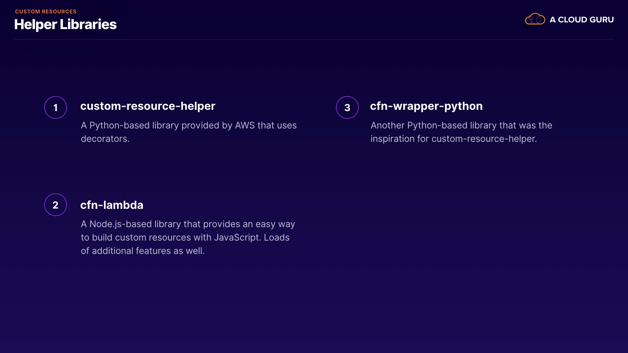Click the A Cloud Guru cloud logo icon
The width and height of the screenshot is (628, 353).
pyautogui.click(x=535, y=19)
